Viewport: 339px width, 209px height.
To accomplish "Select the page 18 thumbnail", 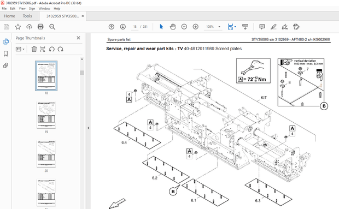I will (46, 76).
